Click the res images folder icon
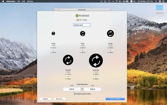 tap(78, 20)
